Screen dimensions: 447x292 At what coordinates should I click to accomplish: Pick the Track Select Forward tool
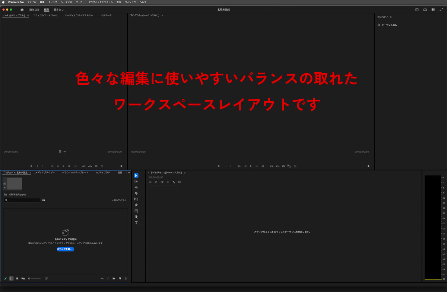coord(136,182)
